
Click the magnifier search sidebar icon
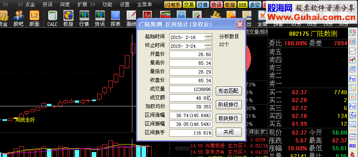(353, 125)
